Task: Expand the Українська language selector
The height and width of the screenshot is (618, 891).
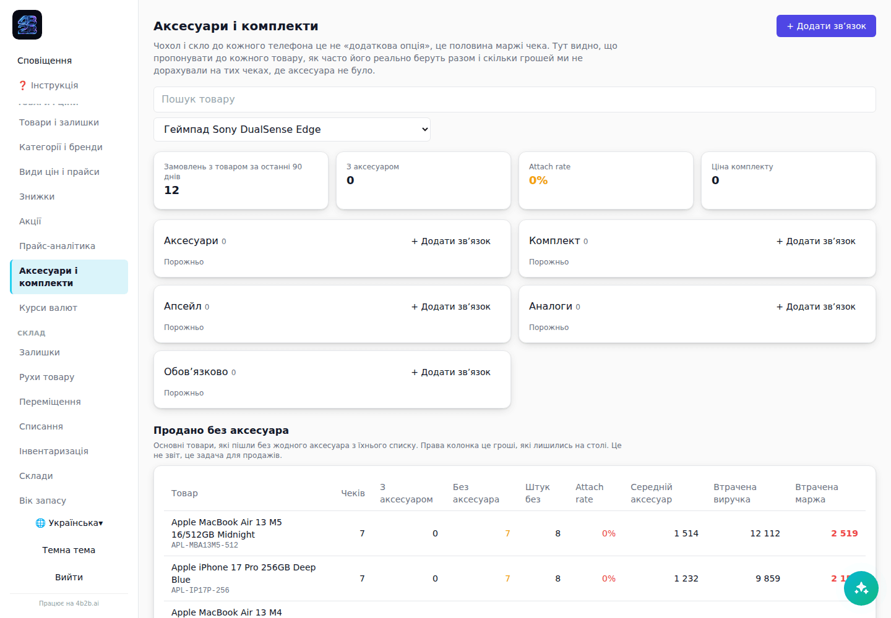Action: pyautogui.click(x=69, y=523)
